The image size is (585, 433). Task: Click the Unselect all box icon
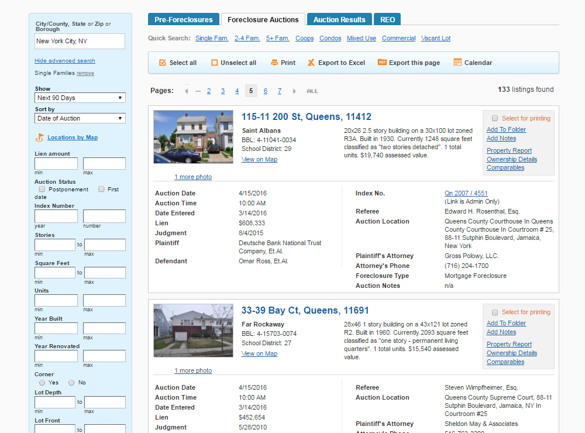(215, 63)
